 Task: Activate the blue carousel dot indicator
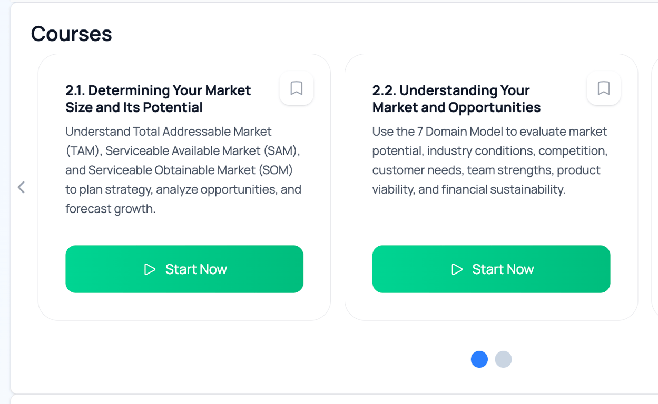(479, 359)
